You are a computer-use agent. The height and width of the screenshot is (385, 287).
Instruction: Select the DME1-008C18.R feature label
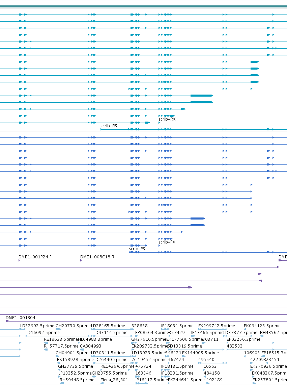tap(97, 257)
